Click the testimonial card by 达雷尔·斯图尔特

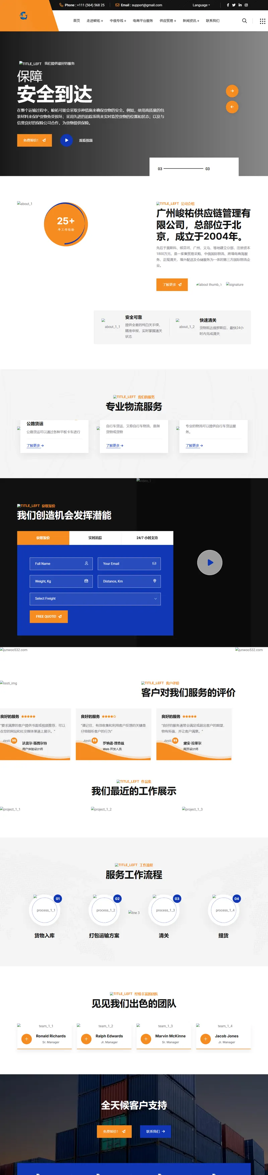[35, 734]
